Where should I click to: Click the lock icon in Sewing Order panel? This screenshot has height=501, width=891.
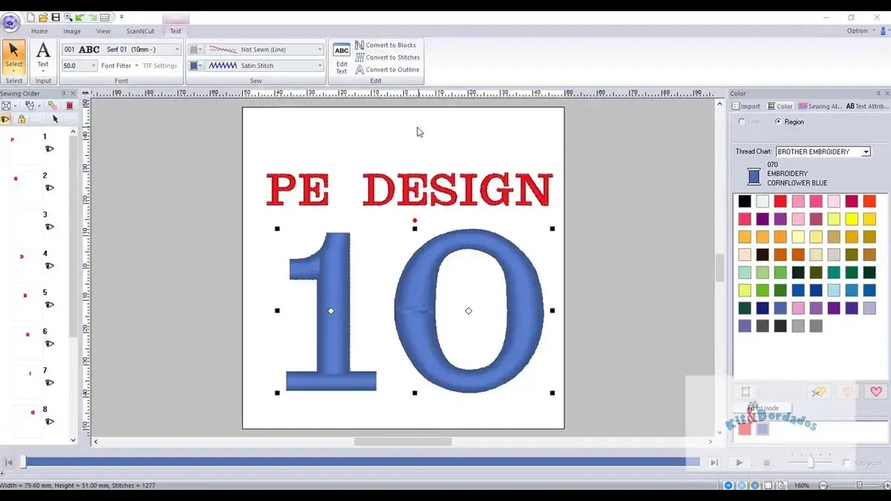pyautogui.click(x=22, y=119)
